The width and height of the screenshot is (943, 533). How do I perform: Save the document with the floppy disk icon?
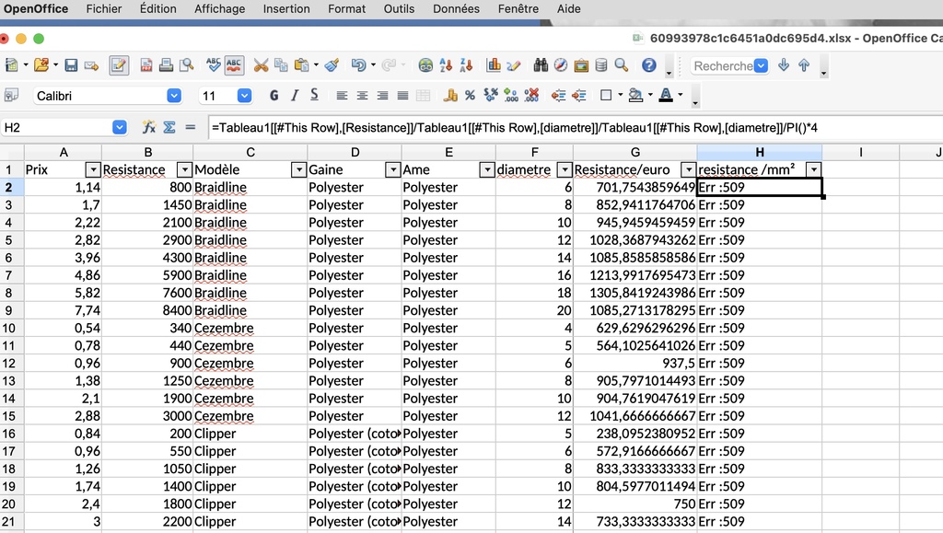click(71, 65)
